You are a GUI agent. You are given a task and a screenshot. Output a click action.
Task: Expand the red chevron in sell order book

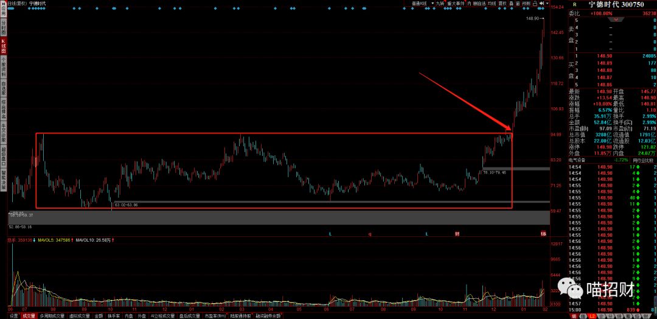[x=616, y=19]
